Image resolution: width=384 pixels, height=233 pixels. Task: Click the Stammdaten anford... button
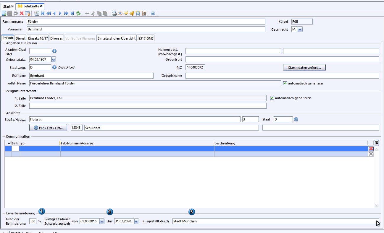[x=304, y=68]
